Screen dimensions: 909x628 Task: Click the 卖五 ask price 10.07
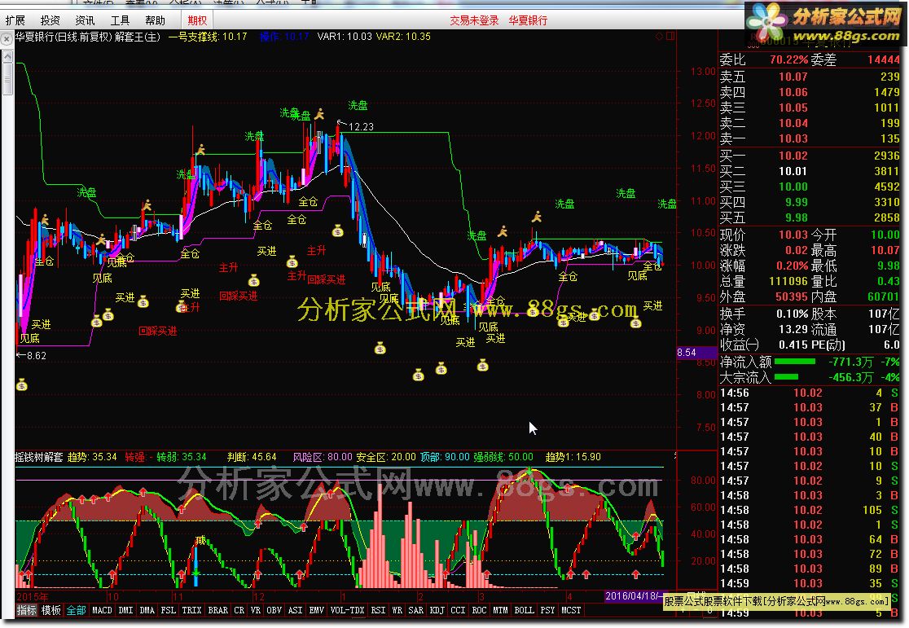tap(793, 77)
